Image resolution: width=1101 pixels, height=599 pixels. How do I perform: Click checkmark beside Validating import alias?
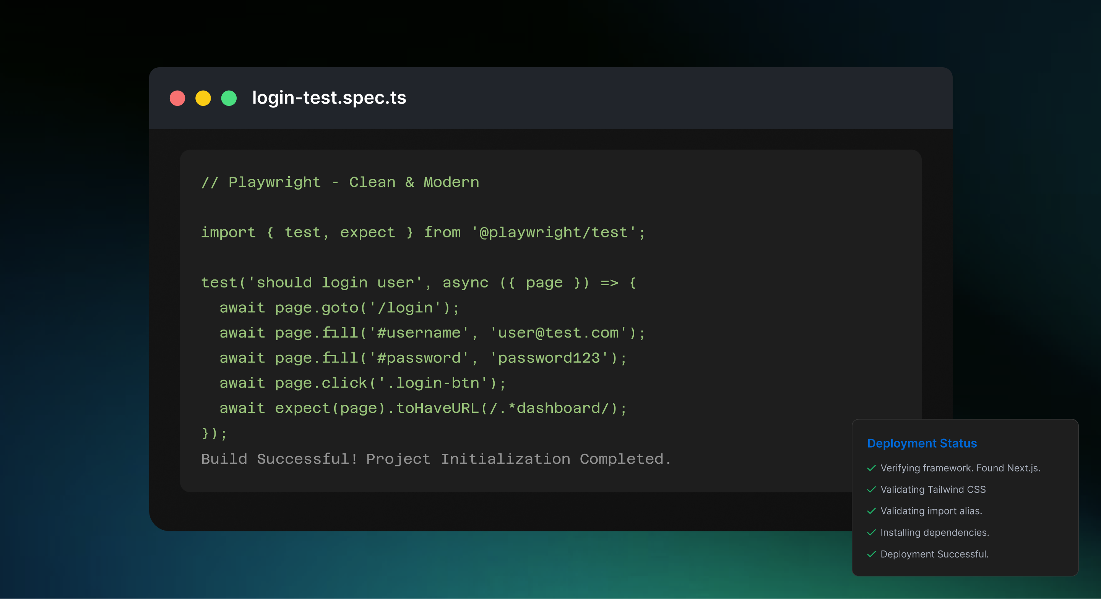(x=871, y=511)
